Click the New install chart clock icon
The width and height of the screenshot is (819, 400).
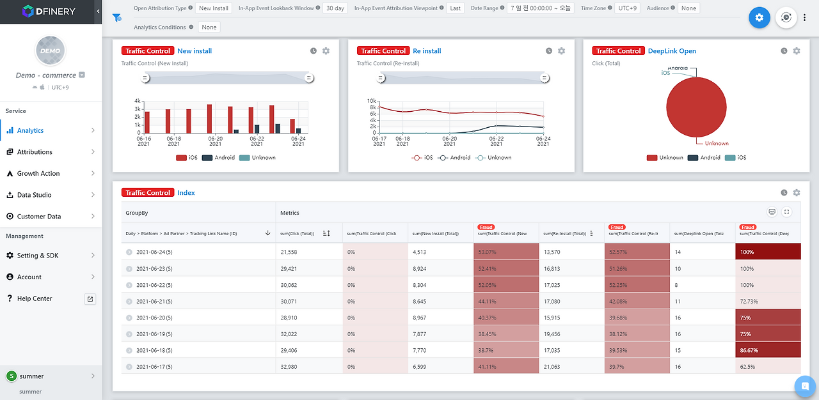click(x=314, y=51)
